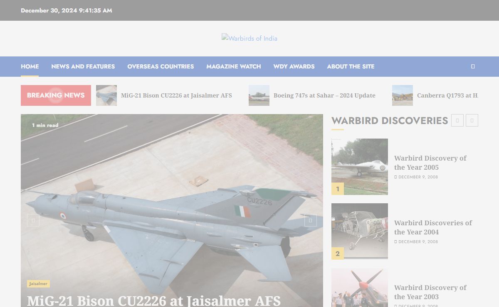Select the Home menu item
The image size is (499, 307).
tap(30, 66)
